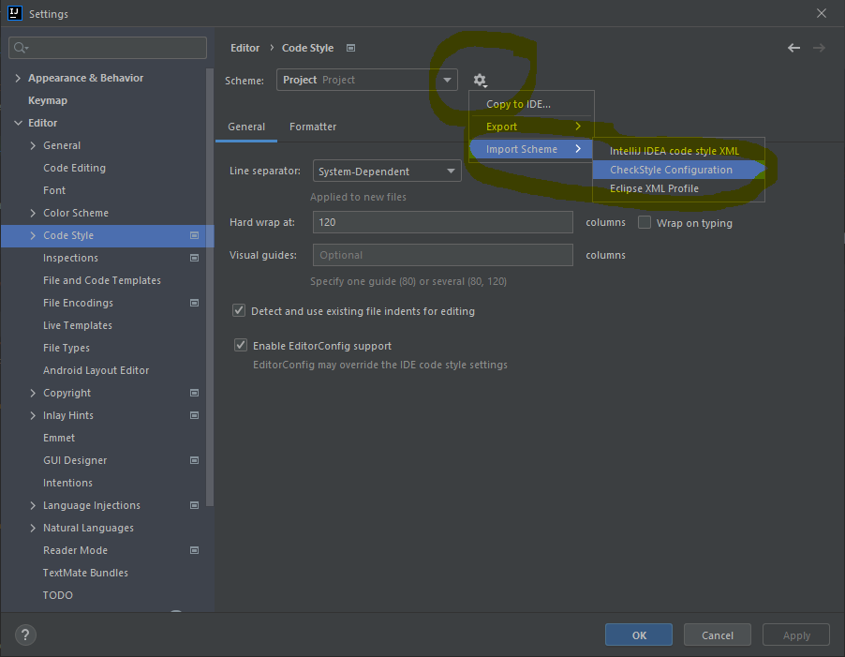Open Intentions settings page
This screenshot has height=657, width=845.
click(67, 483)
